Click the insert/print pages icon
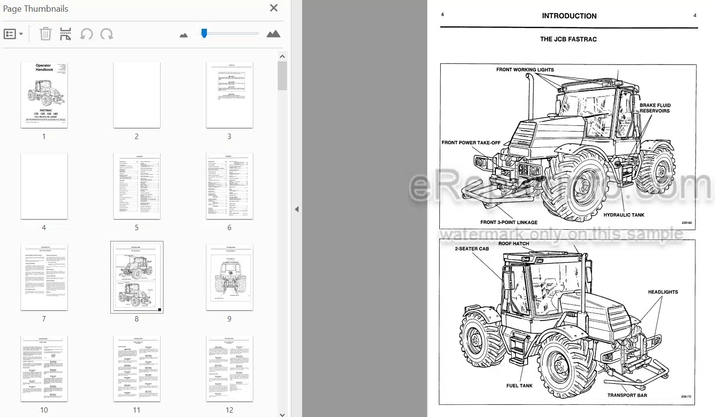715x417 pixels. click(x=65, y=34)
